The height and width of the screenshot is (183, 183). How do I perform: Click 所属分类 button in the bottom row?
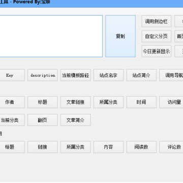[x=76, y=147]
